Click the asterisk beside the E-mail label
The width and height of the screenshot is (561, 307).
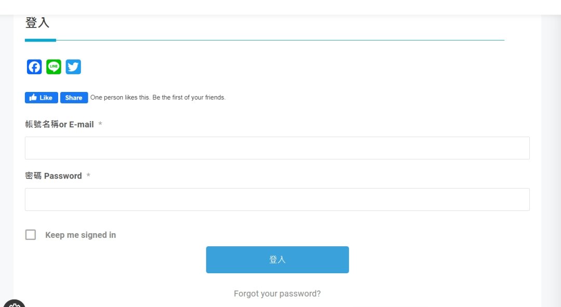coord(100,124)
